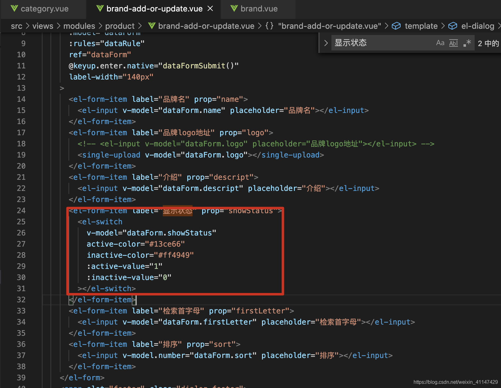This screenshot has width=501, height=388.
Task: Click the template symbol icon in the breadcrumb
Action: 396,26
